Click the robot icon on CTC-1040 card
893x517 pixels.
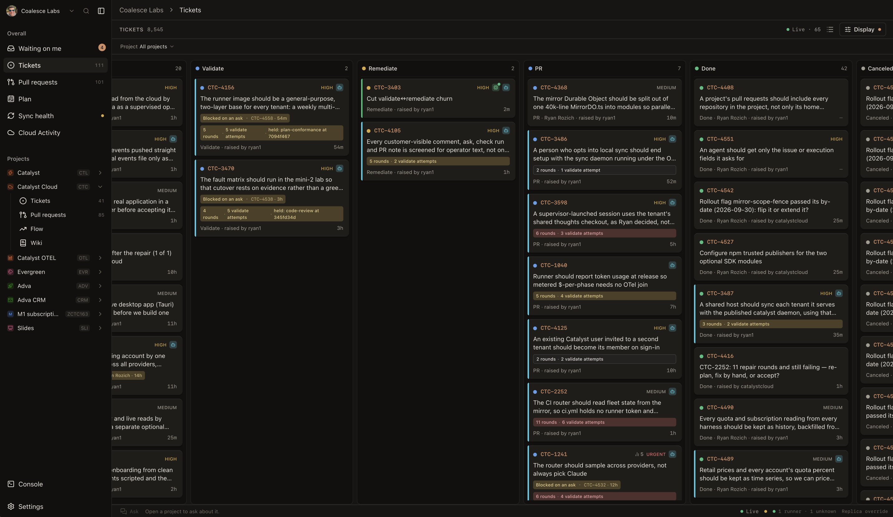tap(672, 265)
